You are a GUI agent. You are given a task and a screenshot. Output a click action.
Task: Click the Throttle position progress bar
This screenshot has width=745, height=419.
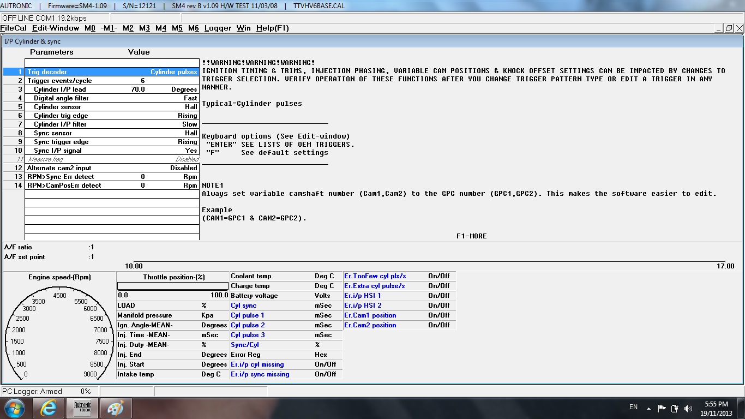tap(173, 286)
